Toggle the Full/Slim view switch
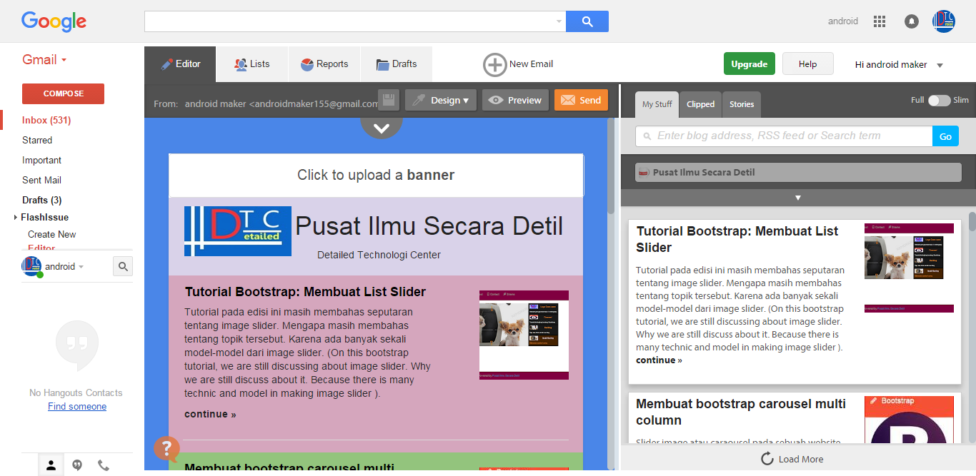 939,101
